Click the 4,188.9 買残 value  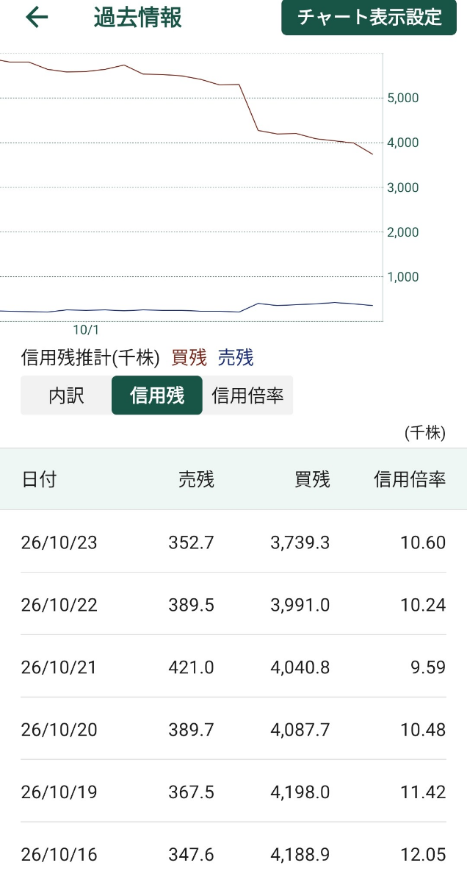click(x=300, y=855)
